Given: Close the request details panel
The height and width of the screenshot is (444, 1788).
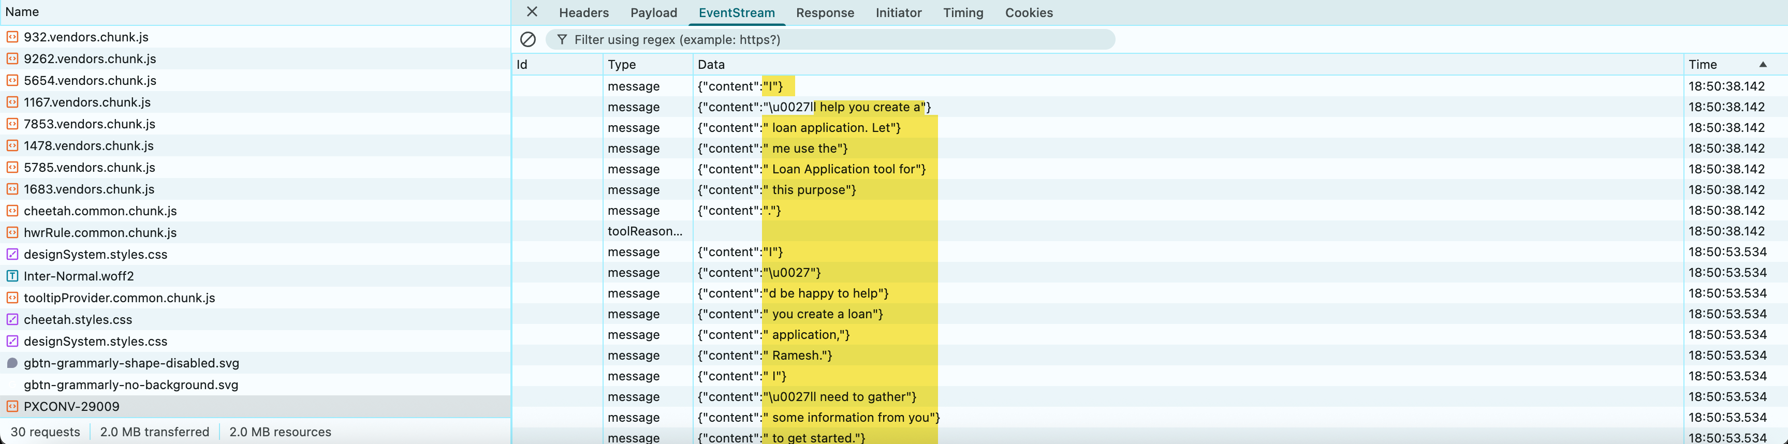Looking at the screenshot, I should [x=532, y=12].
